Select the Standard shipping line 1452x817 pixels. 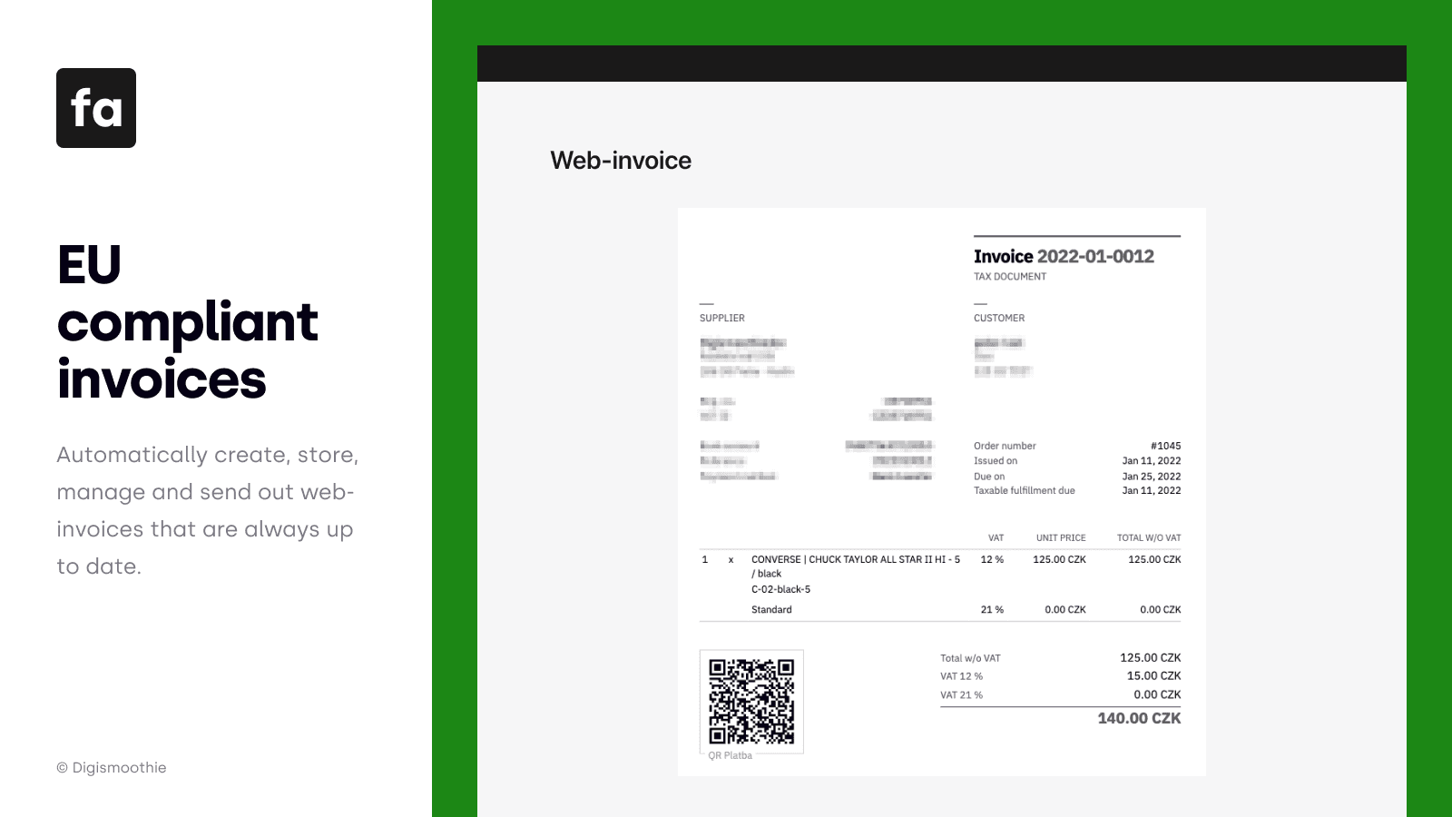[x=772, y=609]
